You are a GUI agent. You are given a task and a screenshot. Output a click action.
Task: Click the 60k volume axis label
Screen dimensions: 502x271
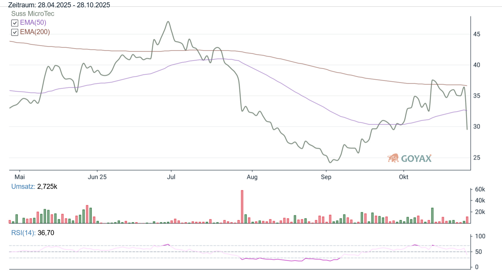480,190
